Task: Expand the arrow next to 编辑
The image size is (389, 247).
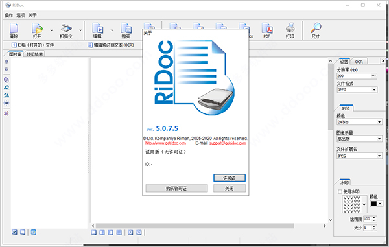Action: pyautogui.click(x=112, y=30)
